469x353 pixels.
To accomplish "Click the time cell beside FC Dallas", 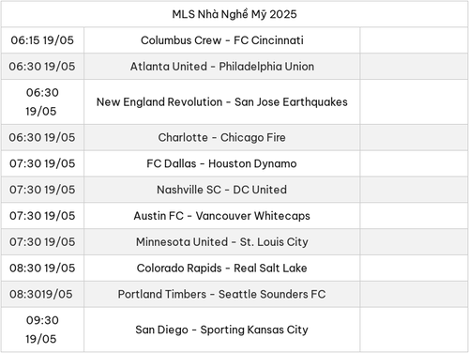I will [42, 163].
